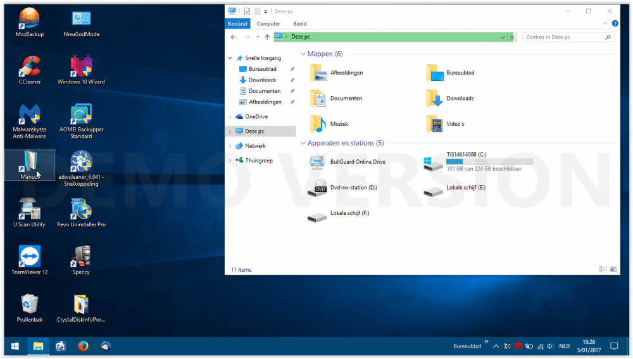Click the Up arrow navigation button
The height and width of the screenshot is (359, 633).
pyautogui.click(x=267, y=37)
